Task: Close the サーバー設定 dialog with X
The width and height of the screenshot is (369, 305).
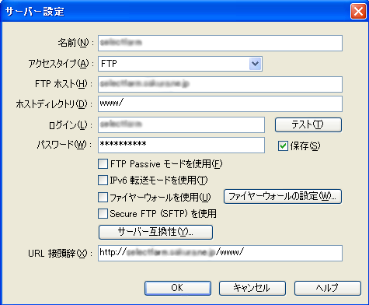Action: (358, 12)
